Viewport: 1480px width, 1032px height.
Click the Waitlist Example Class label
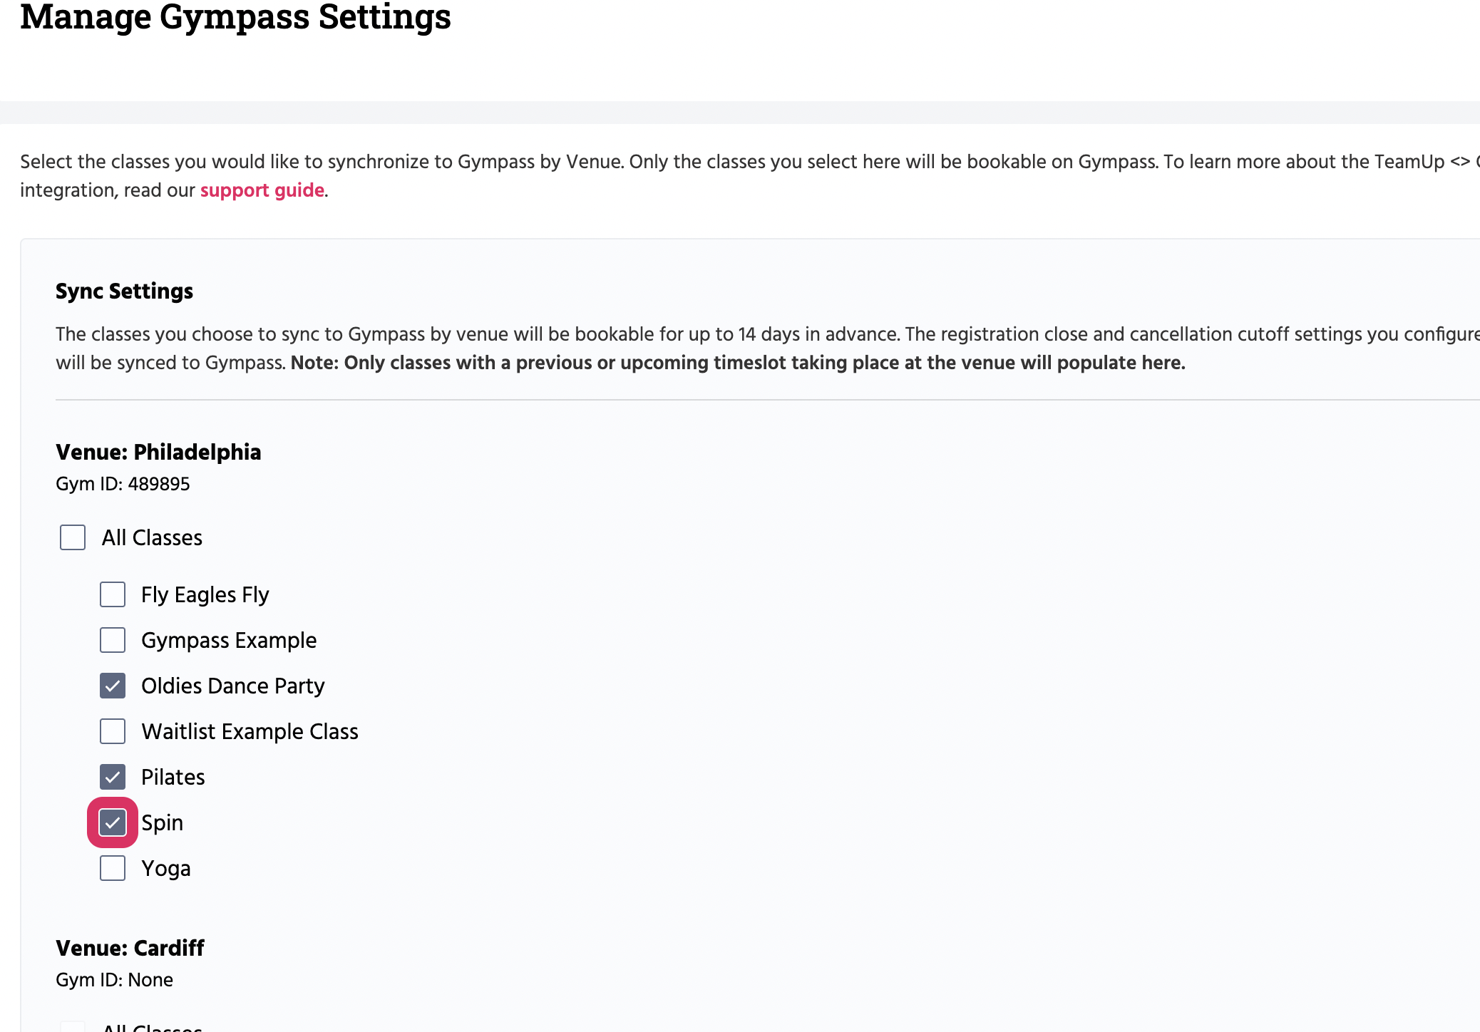pyautogui.click(x=250, y=731)
